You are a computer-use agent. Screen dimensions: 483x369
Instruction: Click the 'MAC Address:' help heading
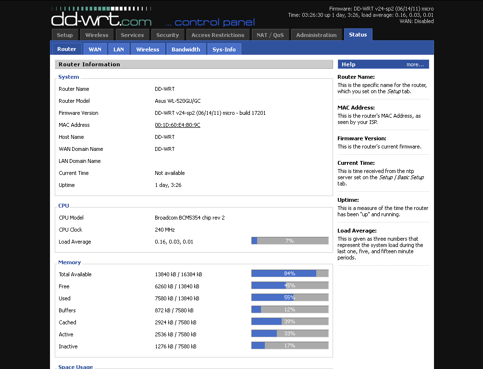pyautogui.click(x=356, y=108)
